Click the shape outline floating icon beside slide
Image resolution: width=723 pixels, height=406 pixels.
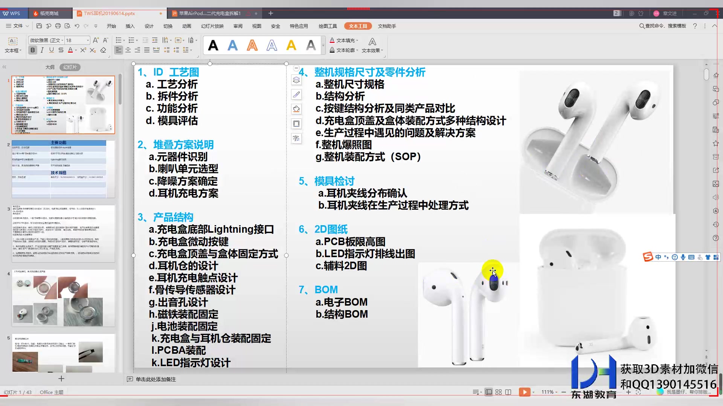pos(296,124)
